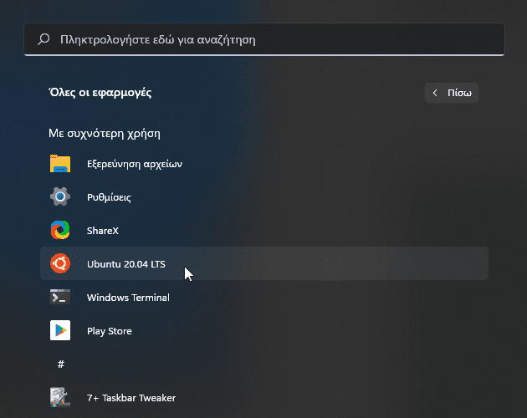Open the Ρυθμίσεις gear icon
Image resolution: width=527 pixels, height=418 pixels.
60,196
